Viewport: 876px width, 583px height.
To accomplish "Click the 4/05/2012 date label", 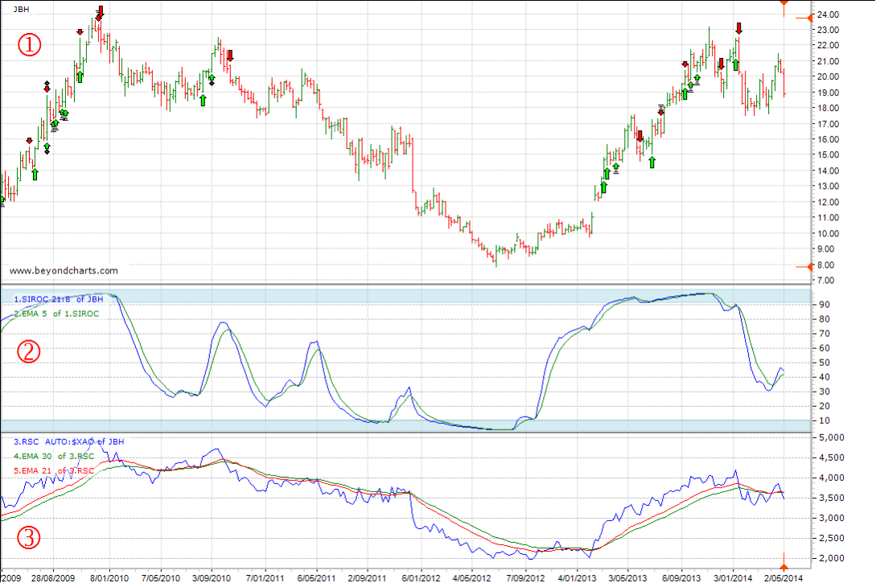I will (471, 578).
